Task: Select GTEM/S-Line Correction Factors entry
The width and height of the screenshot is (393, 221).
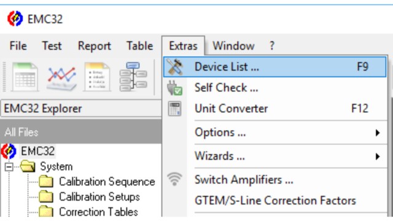Action: coord(275,201)
